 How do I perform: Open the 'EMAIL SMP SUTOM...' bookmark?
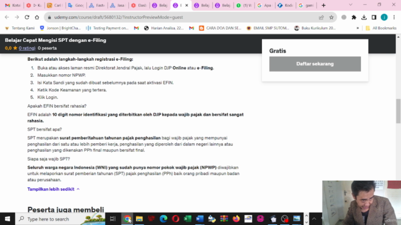(268, 28)
